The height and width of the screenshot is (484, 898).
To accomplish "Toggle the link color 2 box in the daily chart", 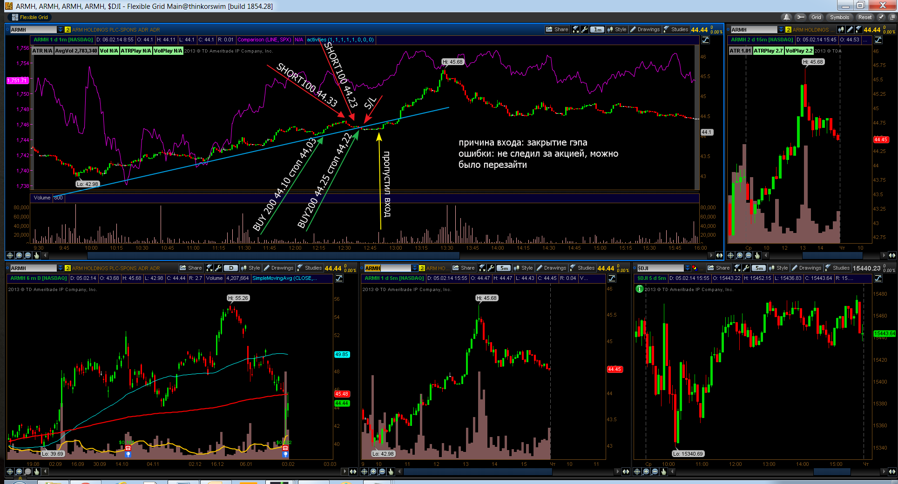I will [x=68, y=268].
